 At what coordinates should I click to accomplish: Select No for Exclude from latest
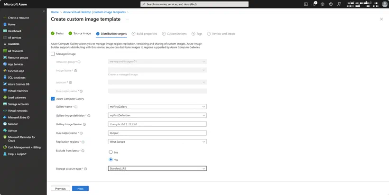(111, 152)
